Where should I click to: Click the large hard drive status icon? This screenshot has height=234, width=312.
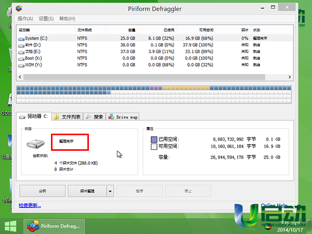coord(36,144)
